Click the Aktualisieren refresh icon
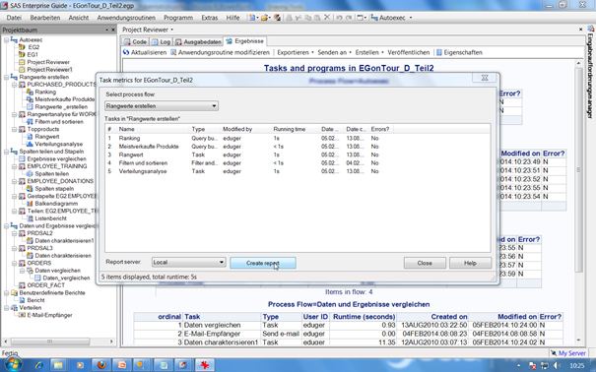 tap(126, 52)
